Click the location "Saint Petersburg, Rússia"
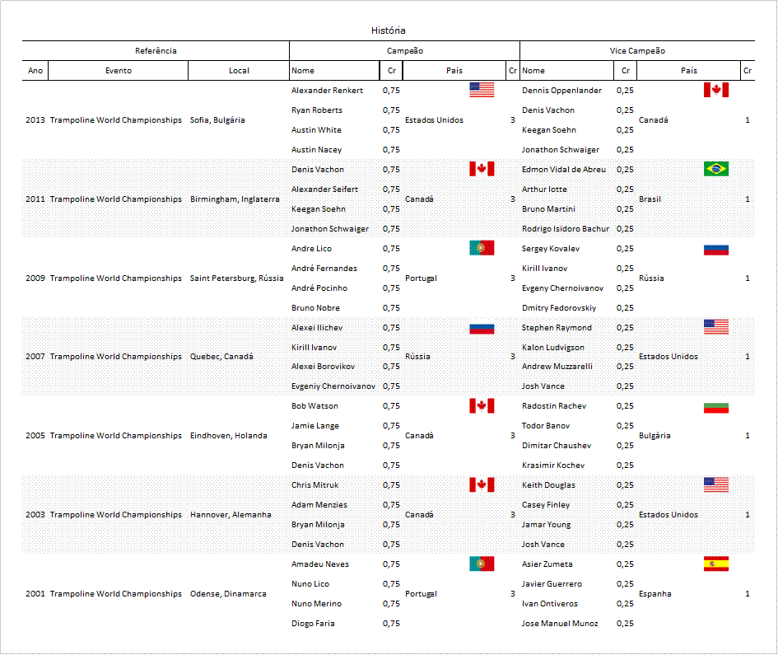Image resolution: width=778 pixels, height=655 pixels. [236, 278]
